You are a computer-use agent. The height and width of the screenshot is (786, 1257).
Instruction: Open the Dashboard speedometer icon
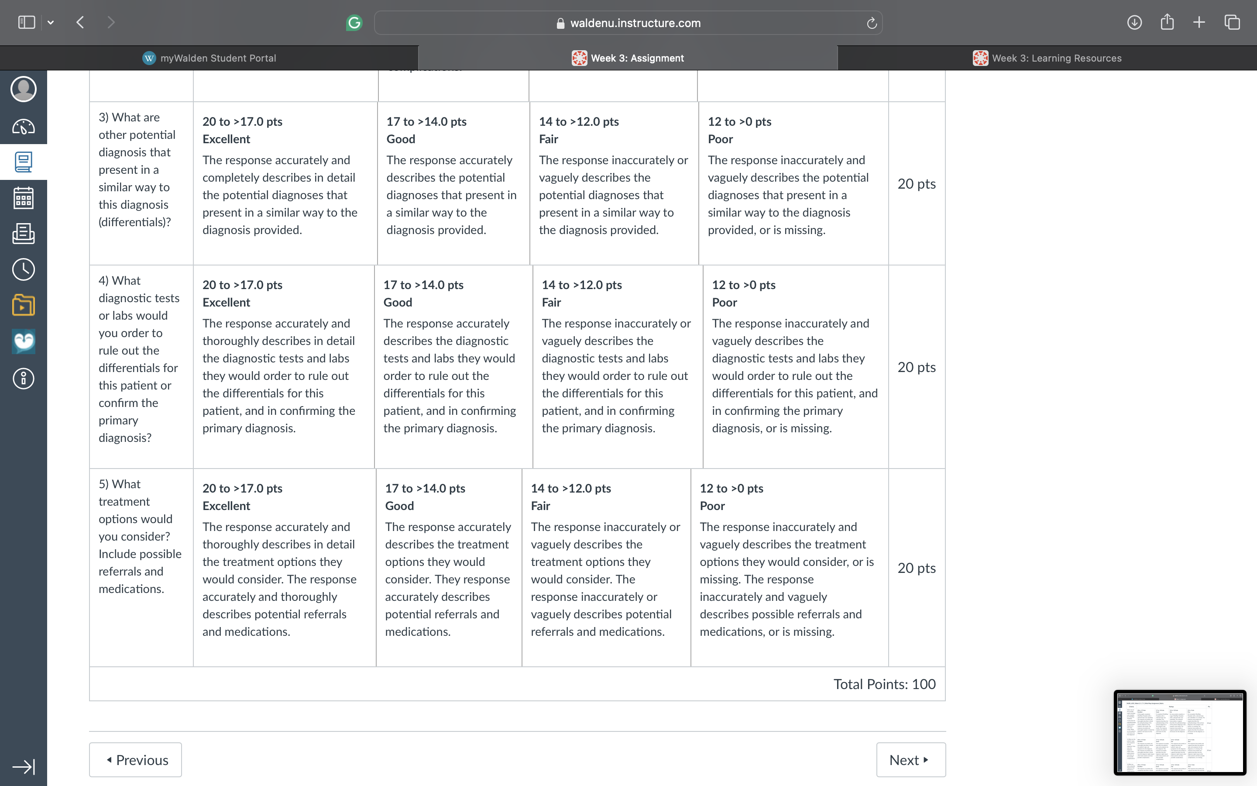point(24,126)
